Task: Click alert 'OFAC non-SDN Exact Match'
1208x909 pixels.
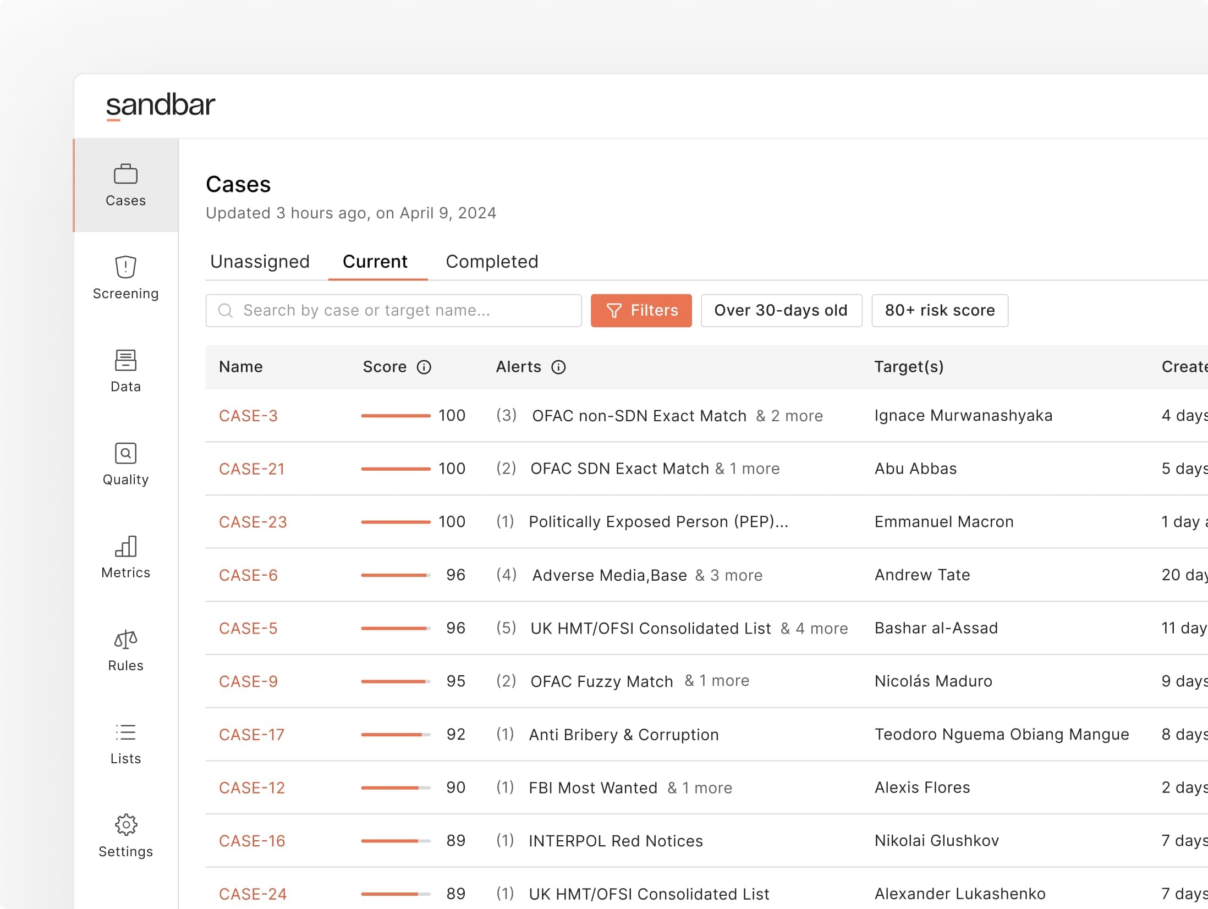Action: click(639, 416)
